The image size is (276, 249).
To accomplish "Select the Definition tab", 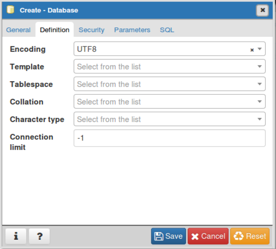I will [54, 30].
